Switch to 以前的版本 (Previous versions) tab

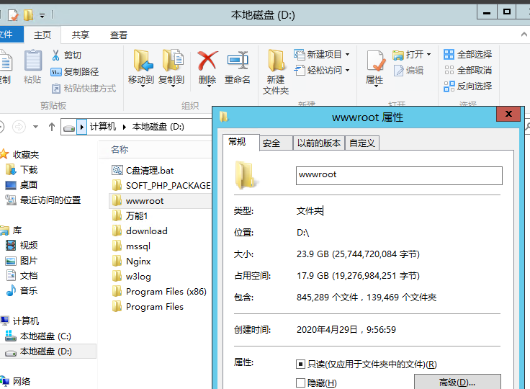tap(319, 143)
